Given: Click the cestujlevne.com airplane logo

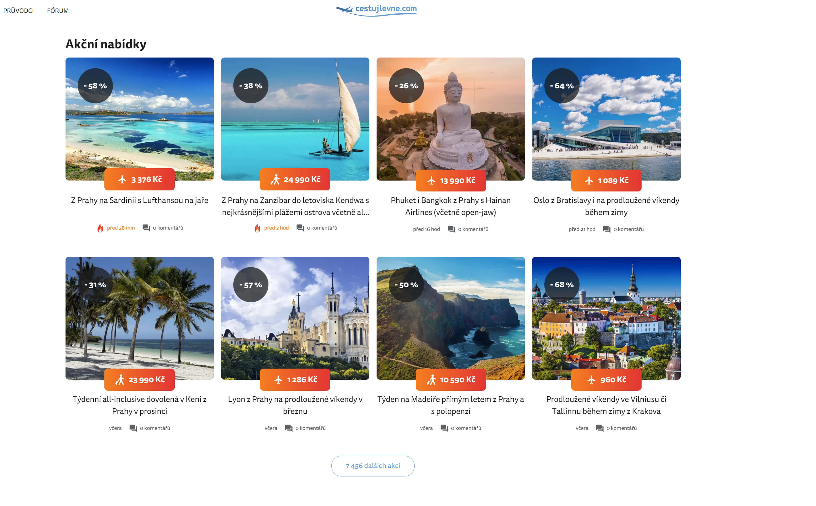Looking at the screenshot, I should pyautogui.click(x=376, y=10).
